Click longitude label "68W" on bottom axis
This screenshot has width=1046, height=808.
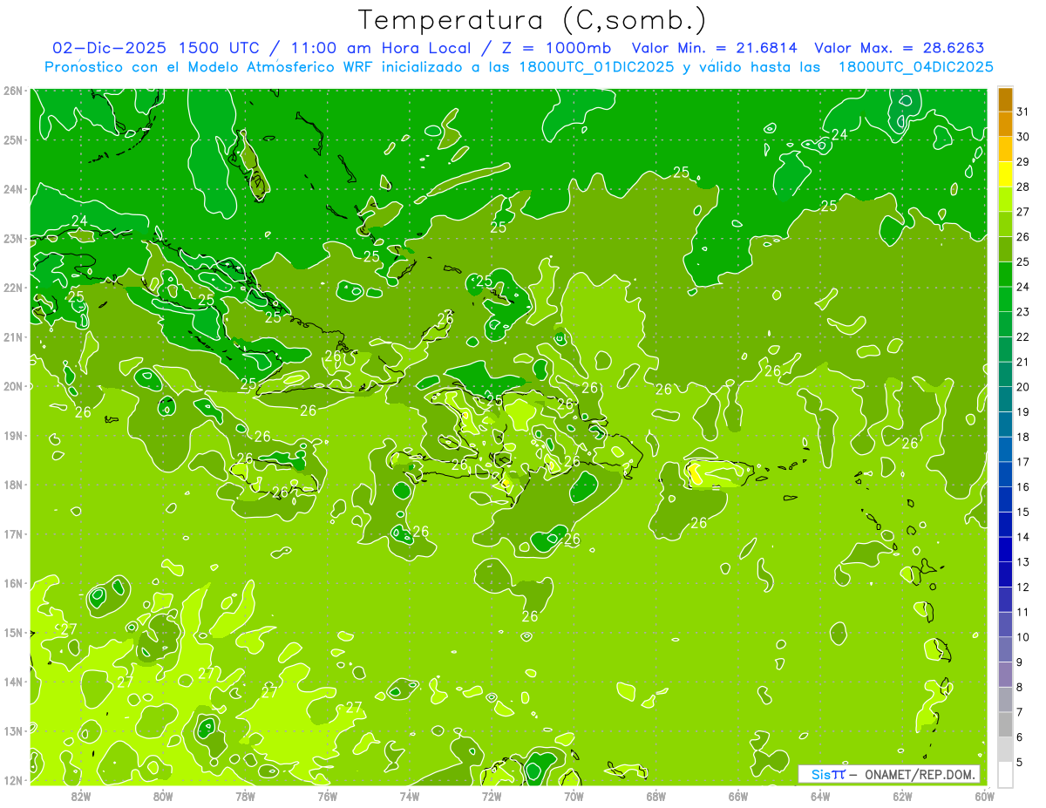[x=656, y=796]
